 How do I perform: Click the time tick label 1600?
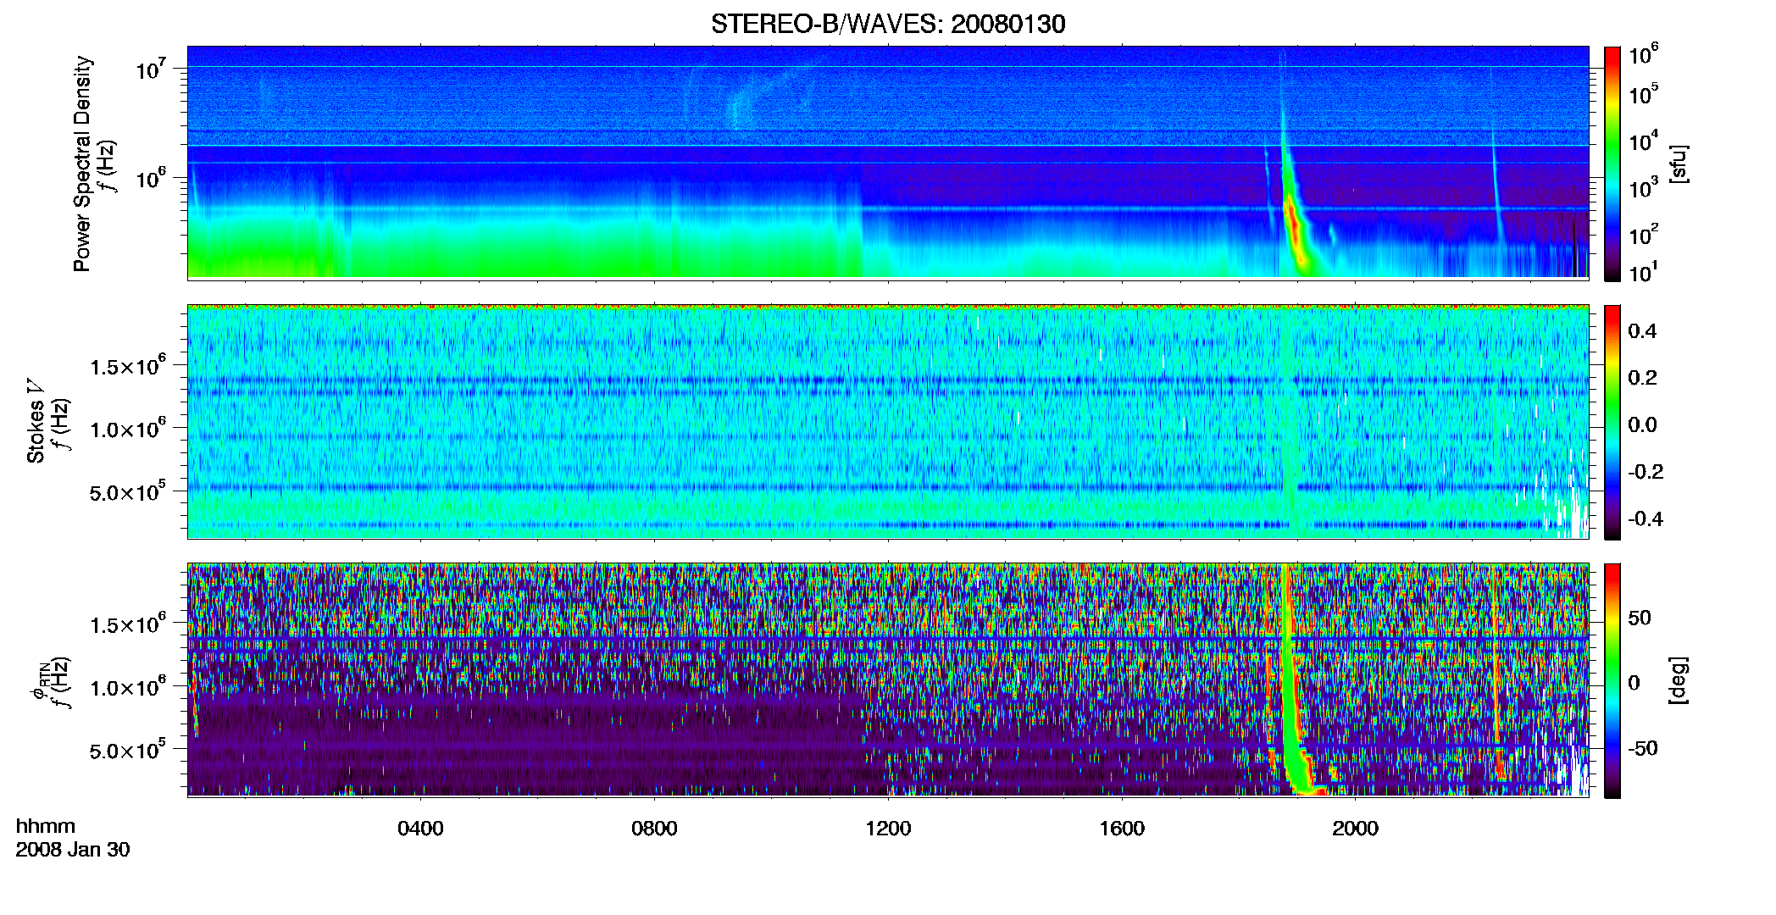(x=1122, y=829)
